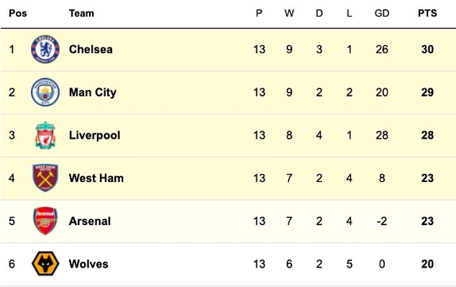Screen dimensions: 456x287
Task: Click the Man City club crest
Action: [45, 92]
